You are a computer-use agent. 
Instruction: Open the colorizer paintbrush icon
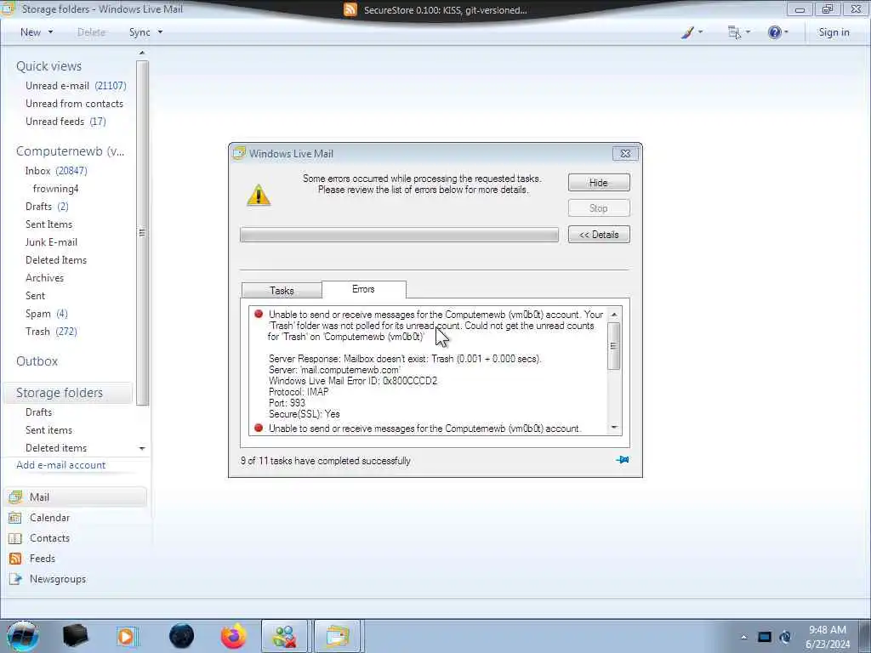pyautogui.click(x=687, y=32)
